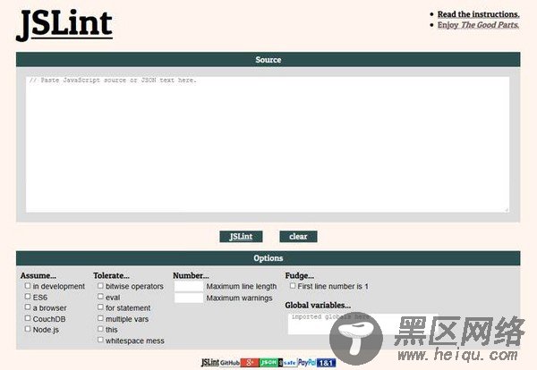Focus the Global variables text box
The image size is (537, 370).
point(363,324)
